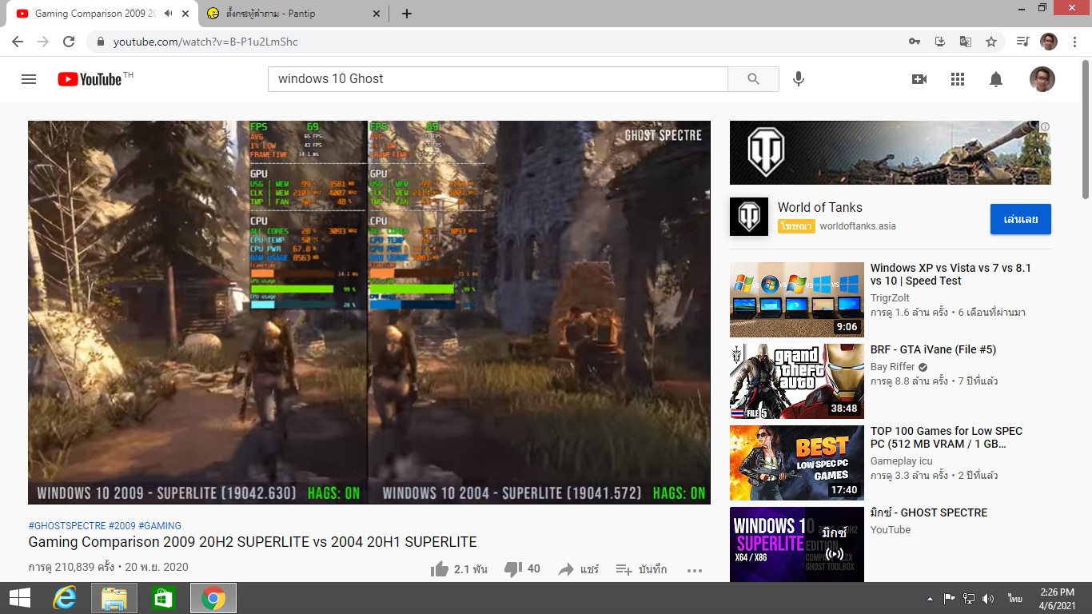Screen dimensions: 1092x614
Task: Open File Explorer from the taskbar
Action: (x=114, y=598)
